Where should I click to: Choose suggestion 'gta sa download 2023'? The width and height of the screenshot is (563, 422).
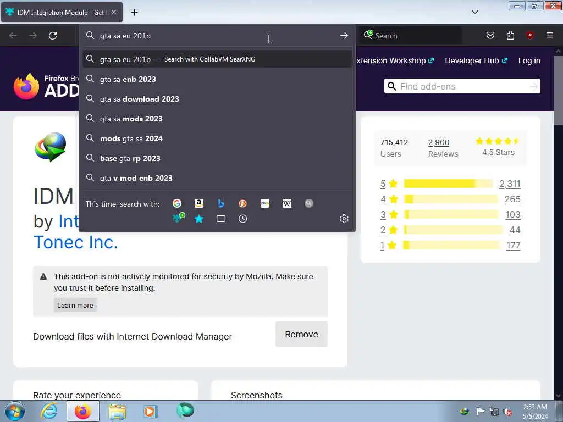pos(217,99)
